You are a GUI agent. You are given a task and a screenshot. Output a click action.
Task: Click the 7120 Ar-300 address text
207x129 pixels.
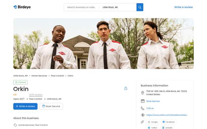click(167, 93)
